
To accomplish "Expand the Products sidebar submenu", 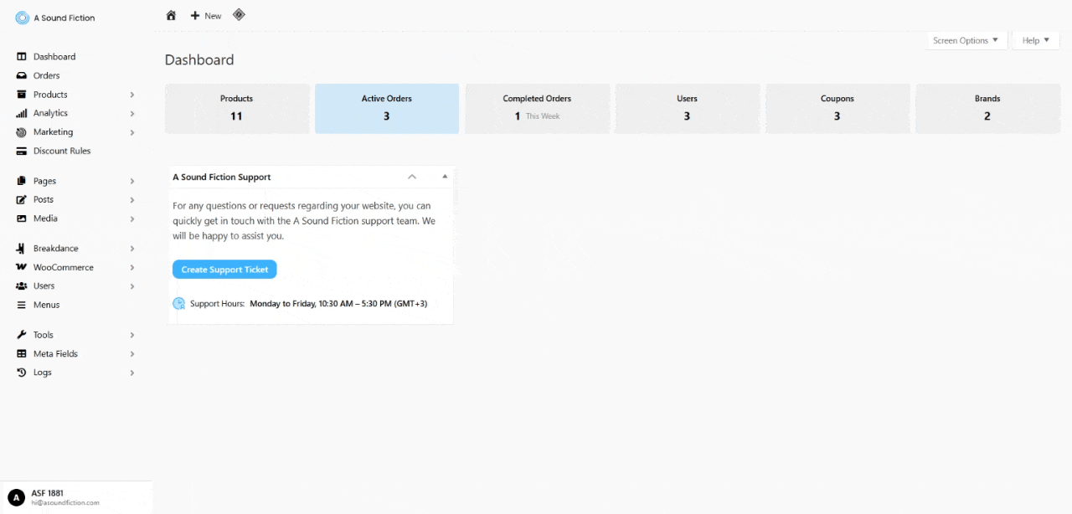I will [x=131, y=94].
